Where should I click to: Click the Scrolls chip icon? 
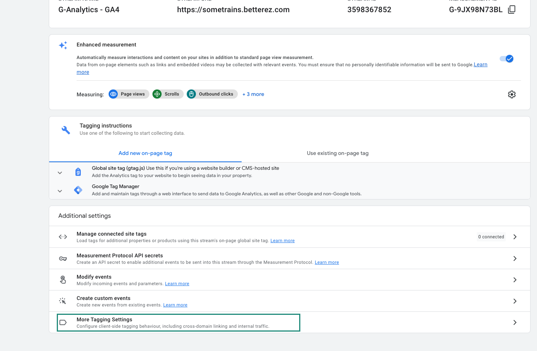point(157,94)
